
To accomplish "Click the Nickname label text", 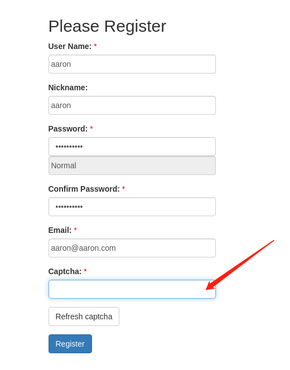I will pyautogui.click(x=68, y=87).
